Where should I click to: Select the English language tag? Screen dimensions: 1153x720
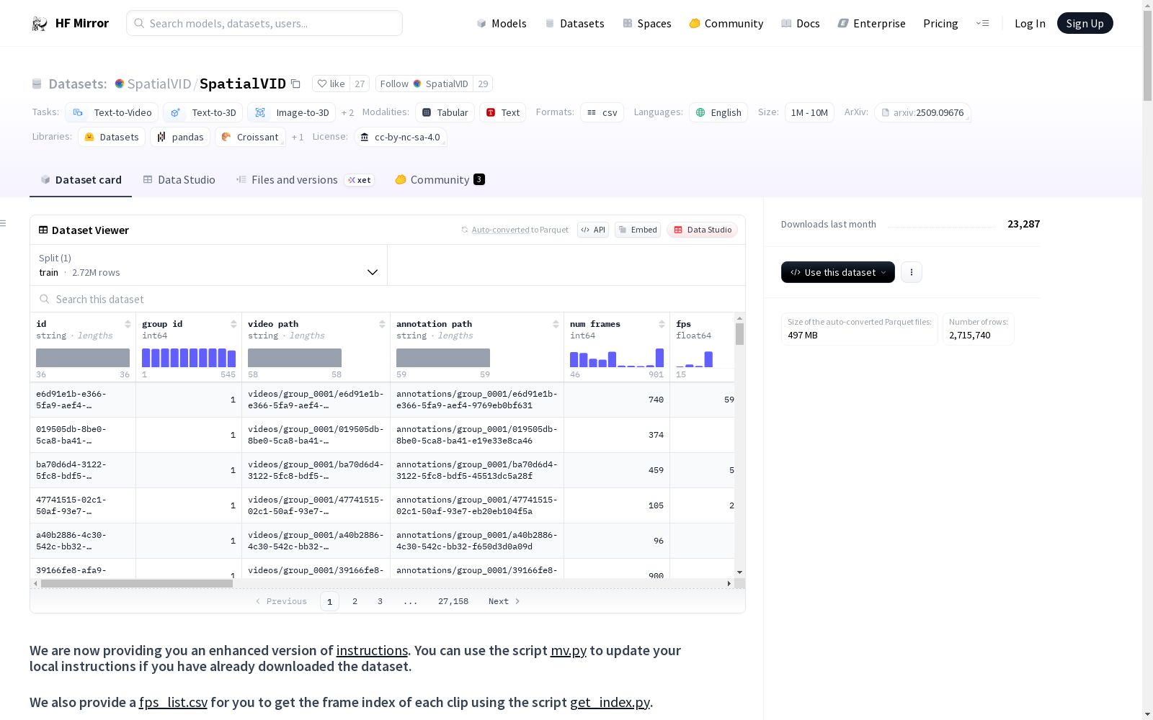pos(718,112)
